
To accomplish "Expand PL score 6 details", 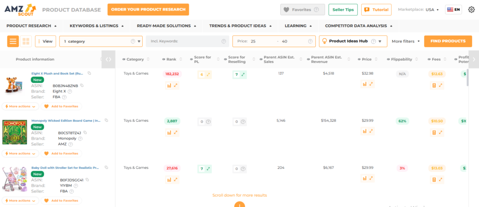I will (x=208, y=75).
